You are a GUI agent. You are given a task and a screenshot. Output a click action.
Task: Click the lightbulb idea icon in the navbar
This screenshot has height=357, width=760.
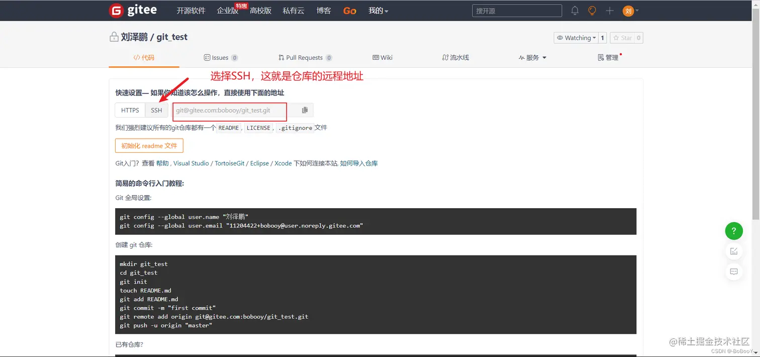point(592,11)
